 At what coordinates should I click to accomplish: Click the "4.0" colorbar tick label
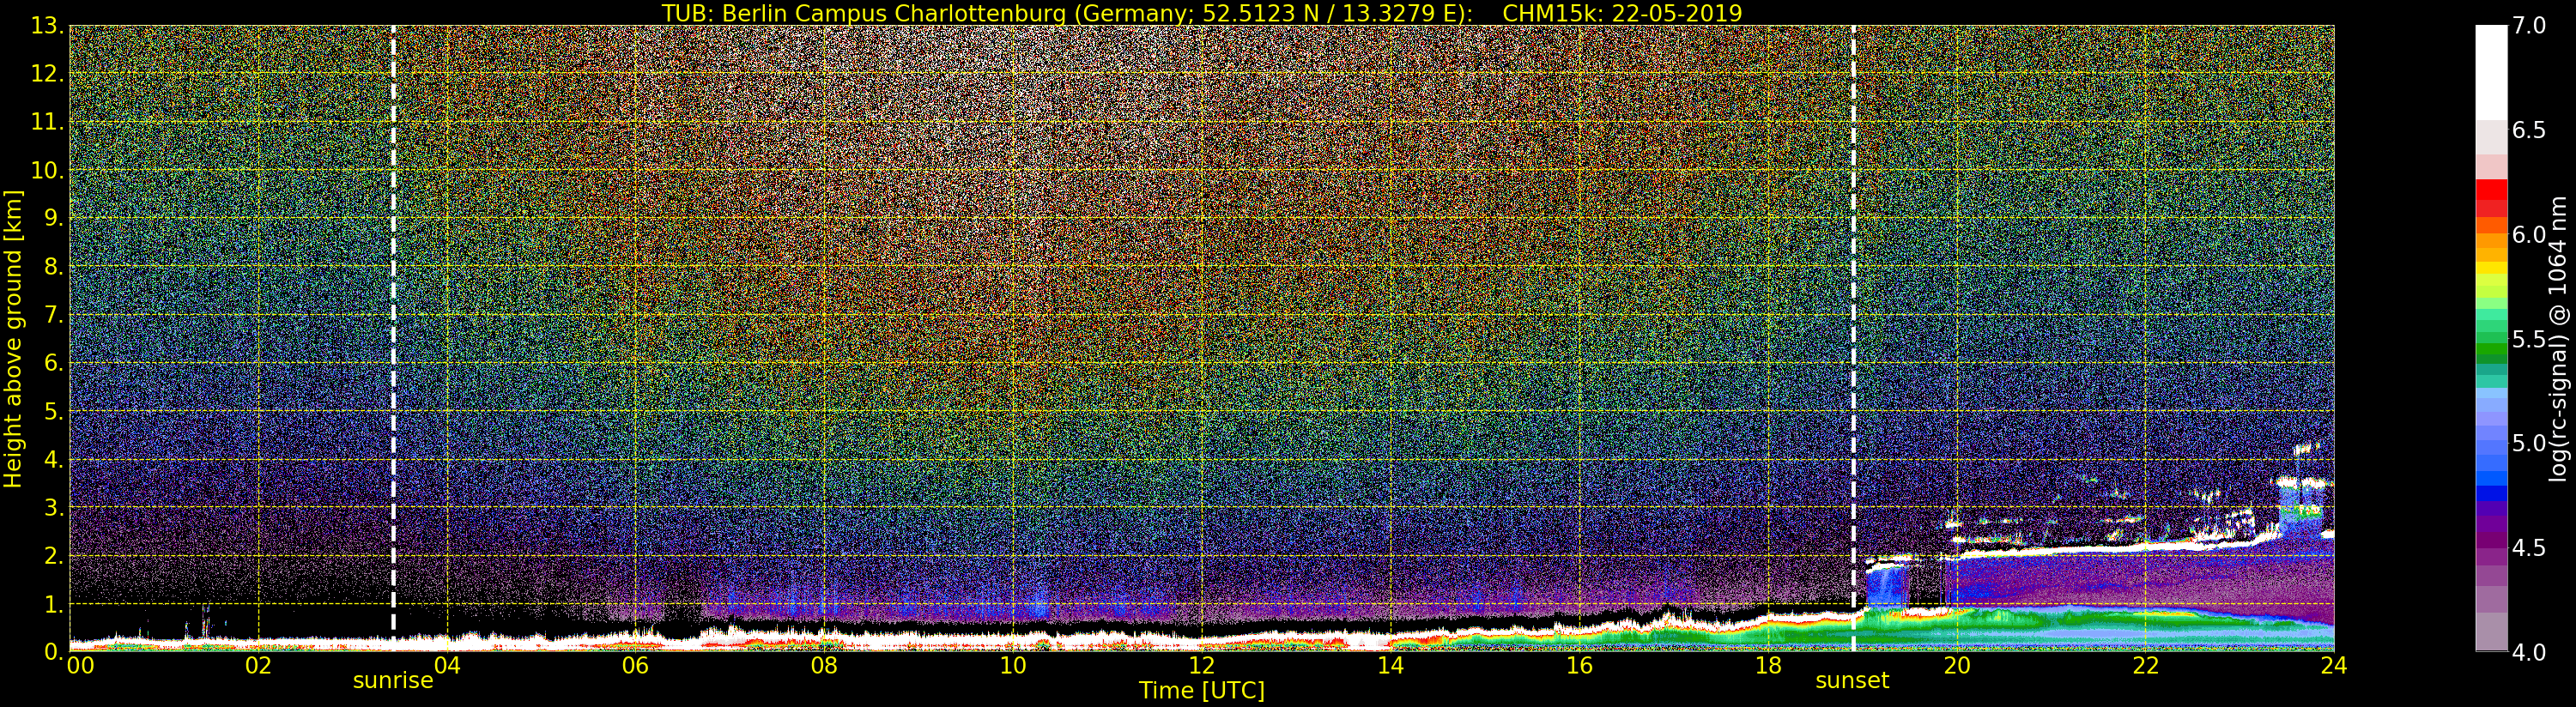pyautogui.click(x=2528, y=652)
